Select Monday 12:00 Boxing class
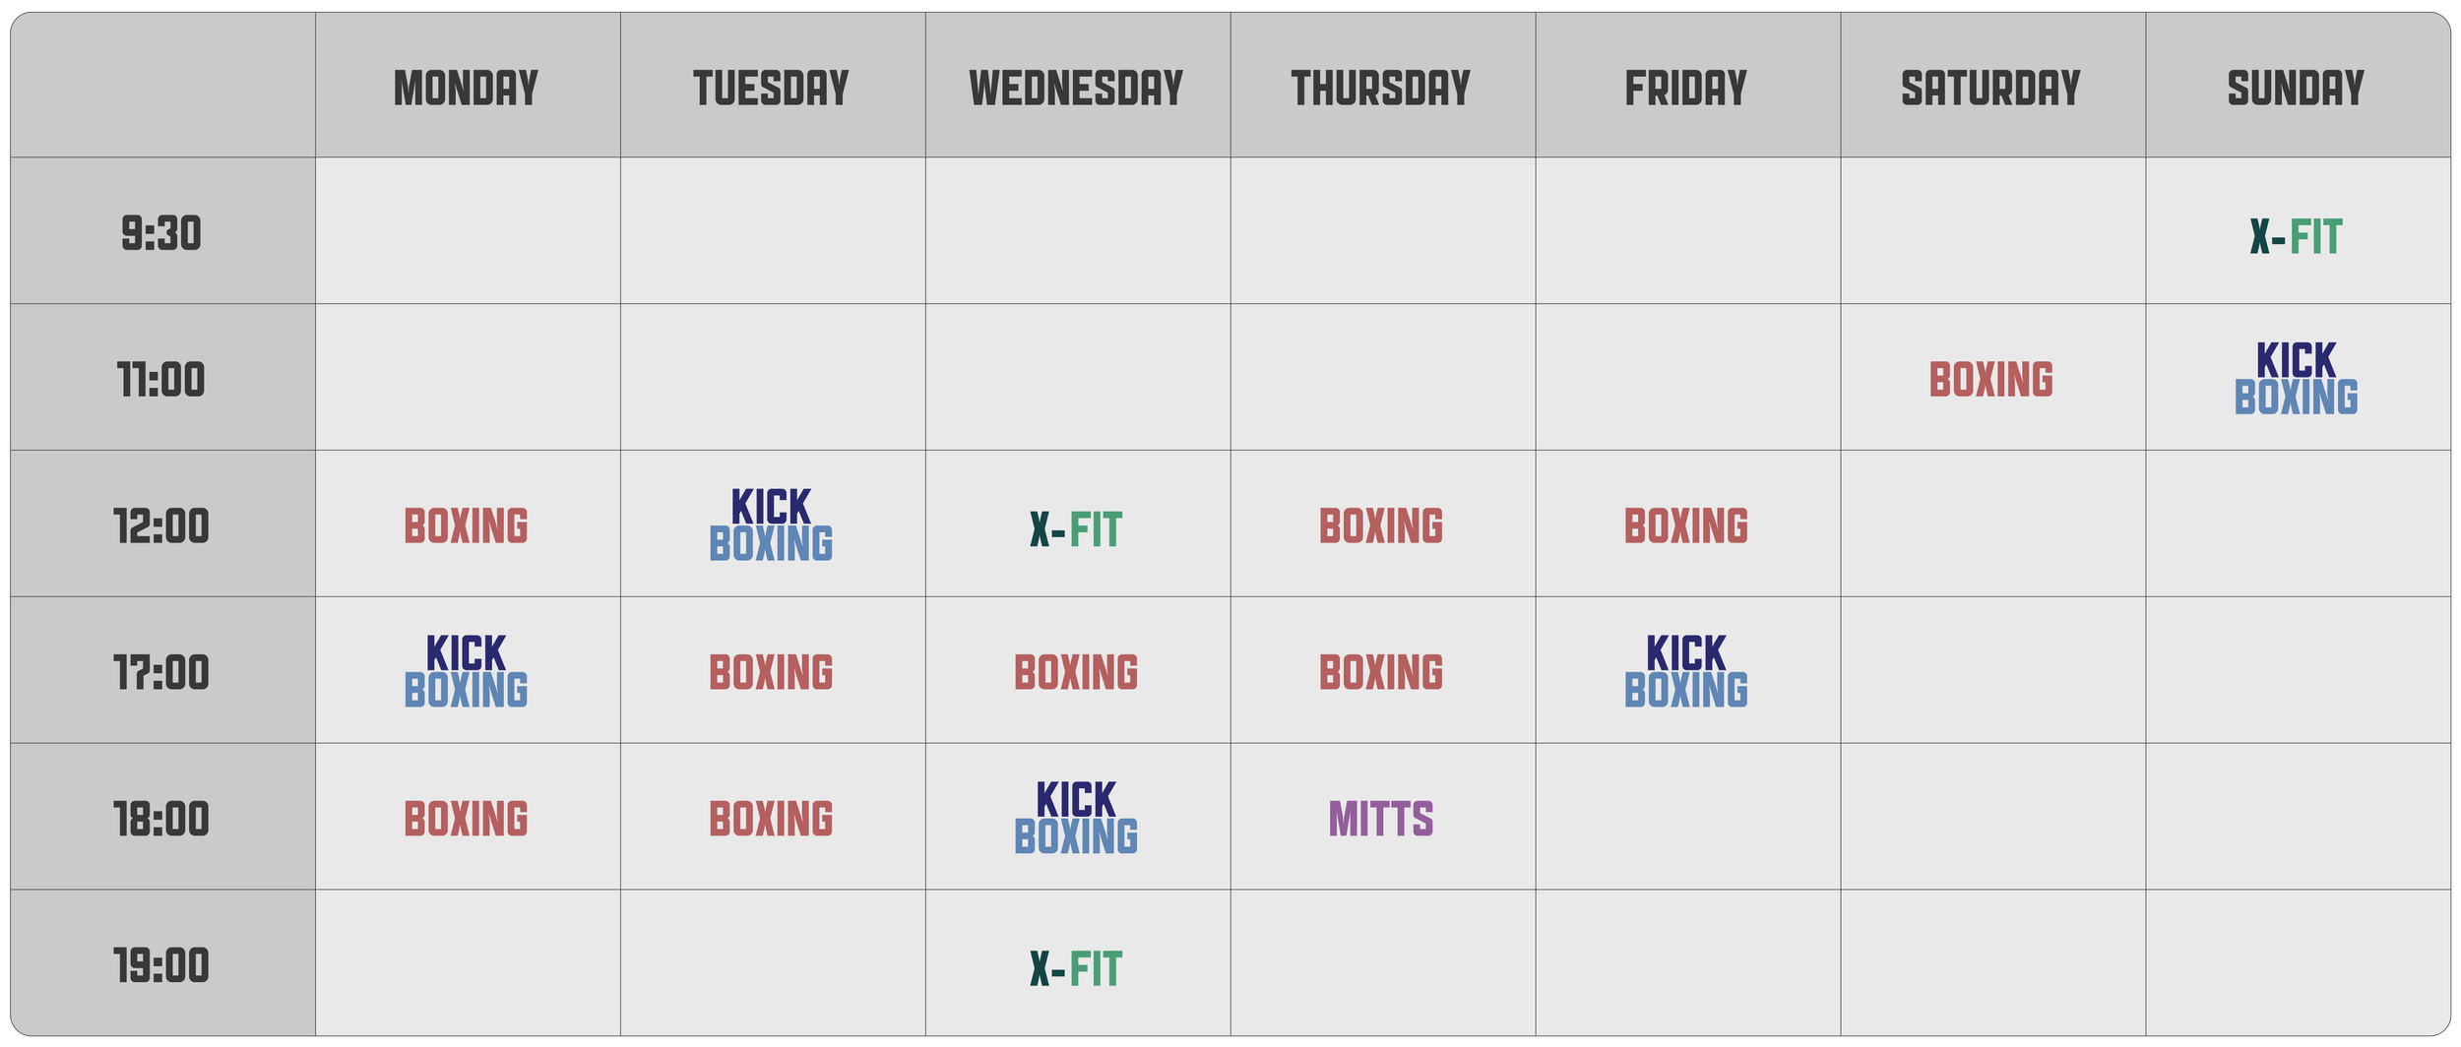Screen dimensions: 2461x1047 click(467, 526)
